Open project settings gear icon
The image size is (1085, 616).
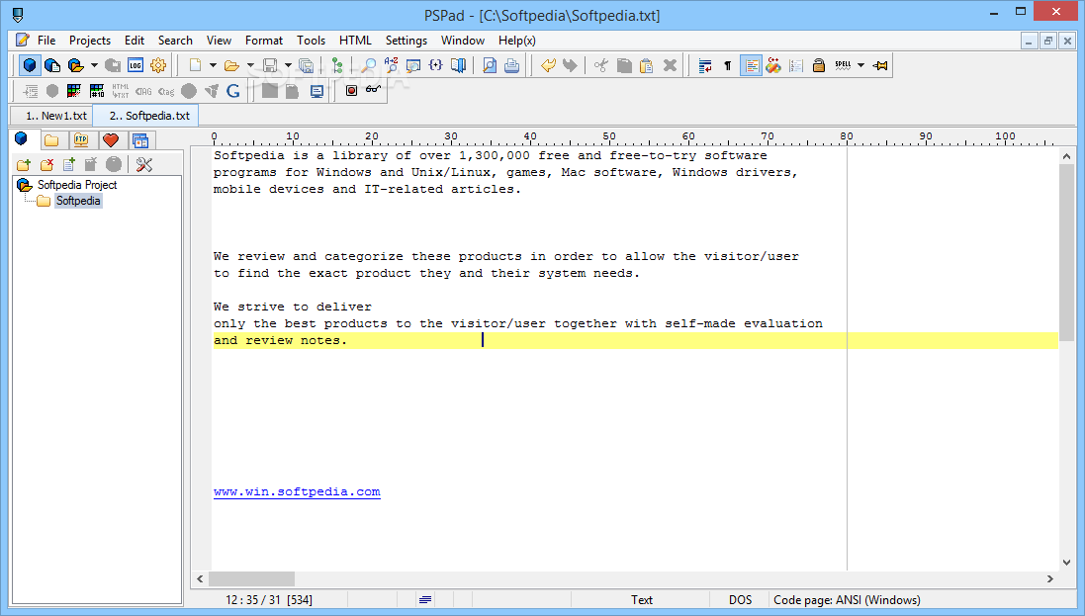point(158,65)
